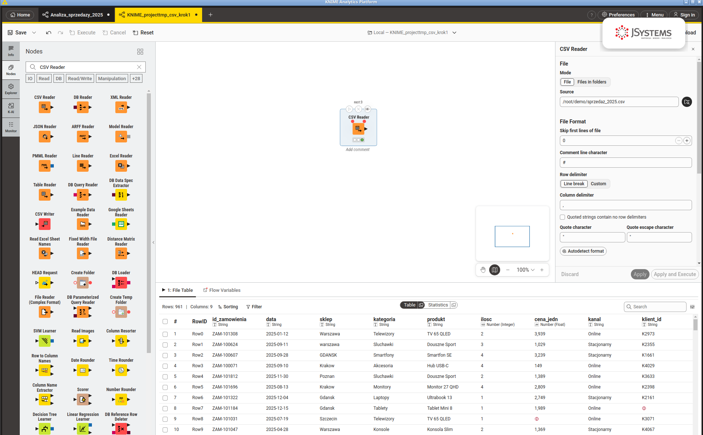Tick the checkbox for Row0
Screen dimensions: 703x435
coord(165,334)
